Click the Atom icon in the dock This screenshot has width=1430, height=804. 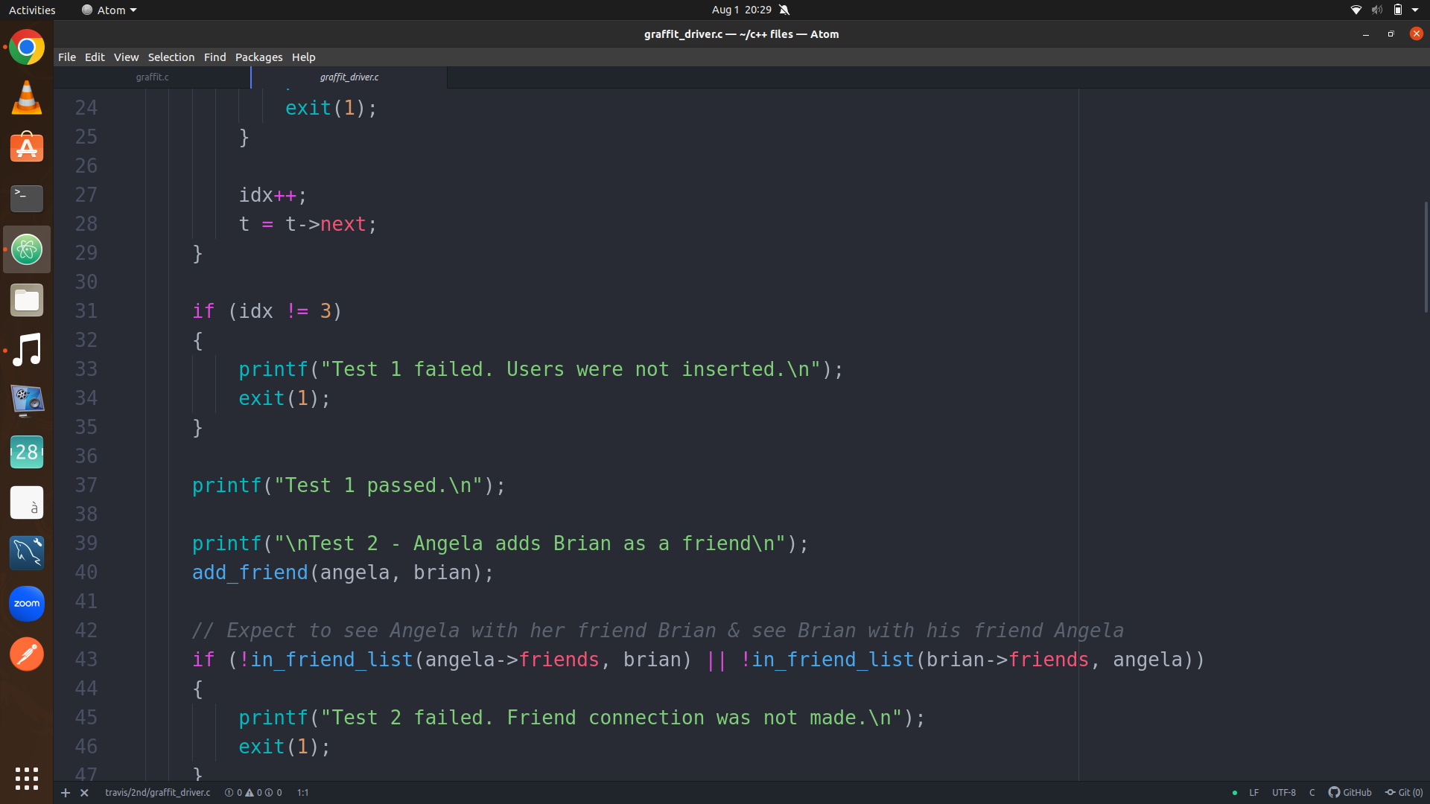pyautogui.click(x=27, y=249)
